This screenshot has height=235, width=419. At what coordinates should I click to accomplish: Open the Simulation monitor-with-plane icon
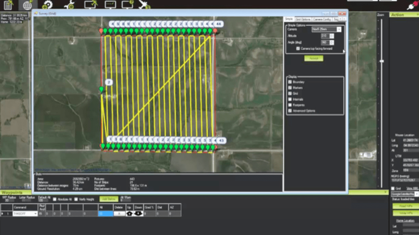click(91, 5)
